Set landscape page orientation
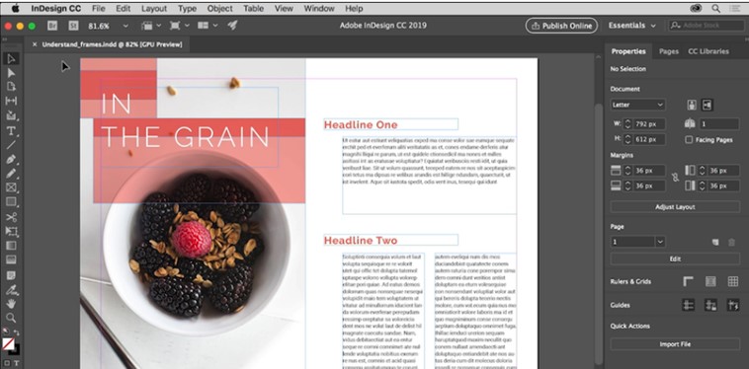Viewport: 749px width, 369px height. click(707, 105)
